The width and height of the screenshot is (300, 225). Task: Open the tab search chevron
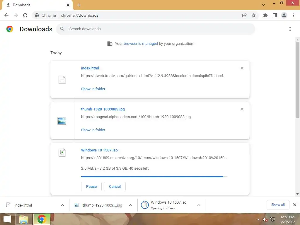[263, 5]
